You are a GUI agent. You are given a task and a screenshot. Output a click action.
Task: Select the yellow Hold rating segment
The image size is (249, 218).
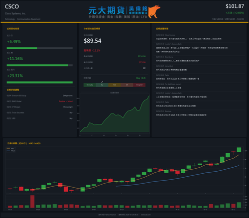tap(115, 85)
